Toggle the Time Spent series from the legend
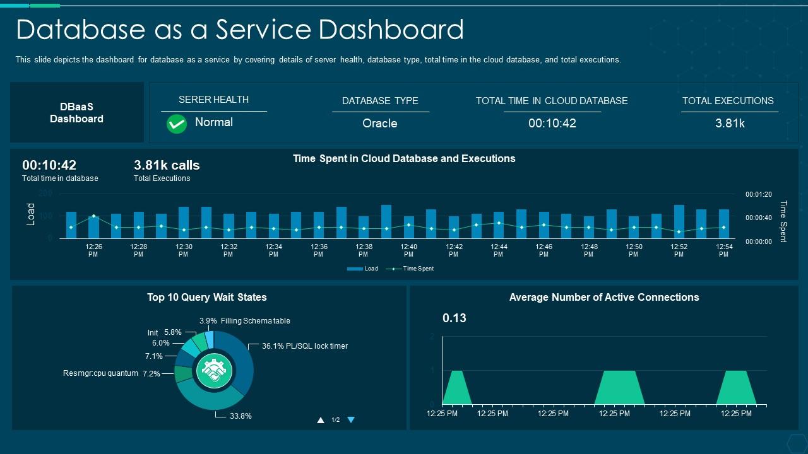Screen dimensions: 808x454 click(x=417, y=268)
